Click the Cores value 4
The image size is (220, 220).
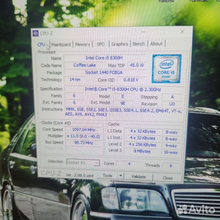pyautogui.click(x=129, y=164)
